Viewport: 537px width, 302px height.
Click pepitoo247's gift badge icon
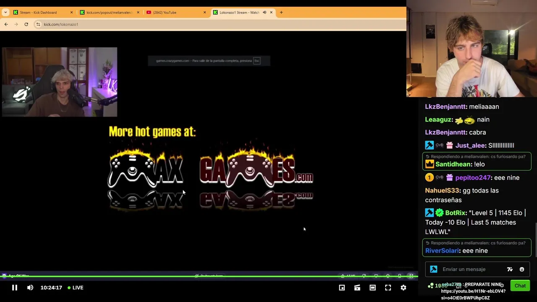click(449, 177)
